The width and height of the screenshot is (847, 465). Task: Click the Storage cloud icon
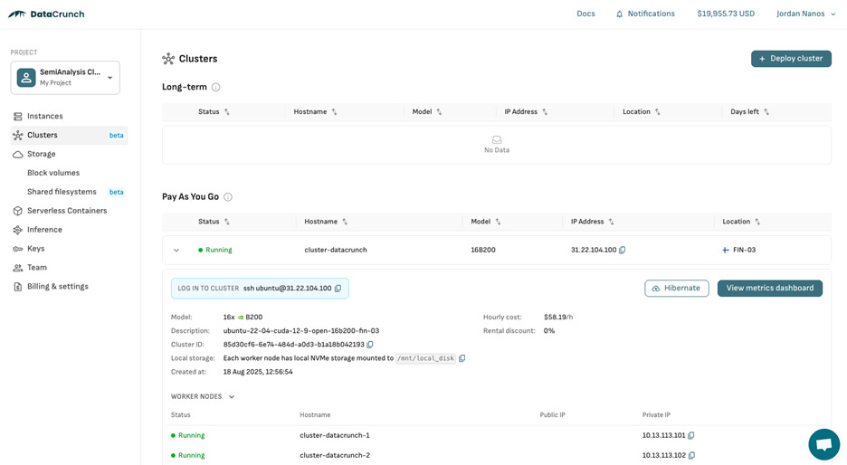(x=18, y=154)
